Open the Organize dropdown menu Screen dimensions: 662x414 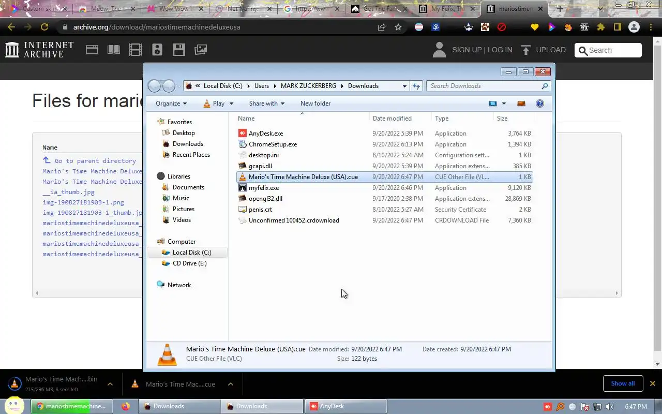(x=171, y=103)
